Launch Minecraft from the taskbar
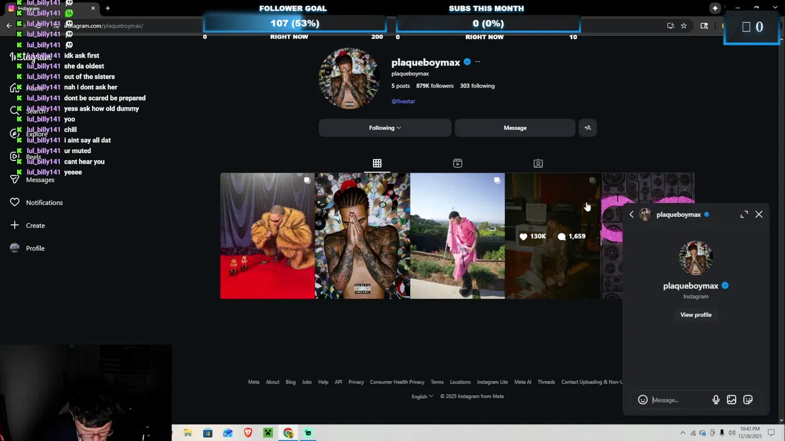 click(x=268, y=433)
